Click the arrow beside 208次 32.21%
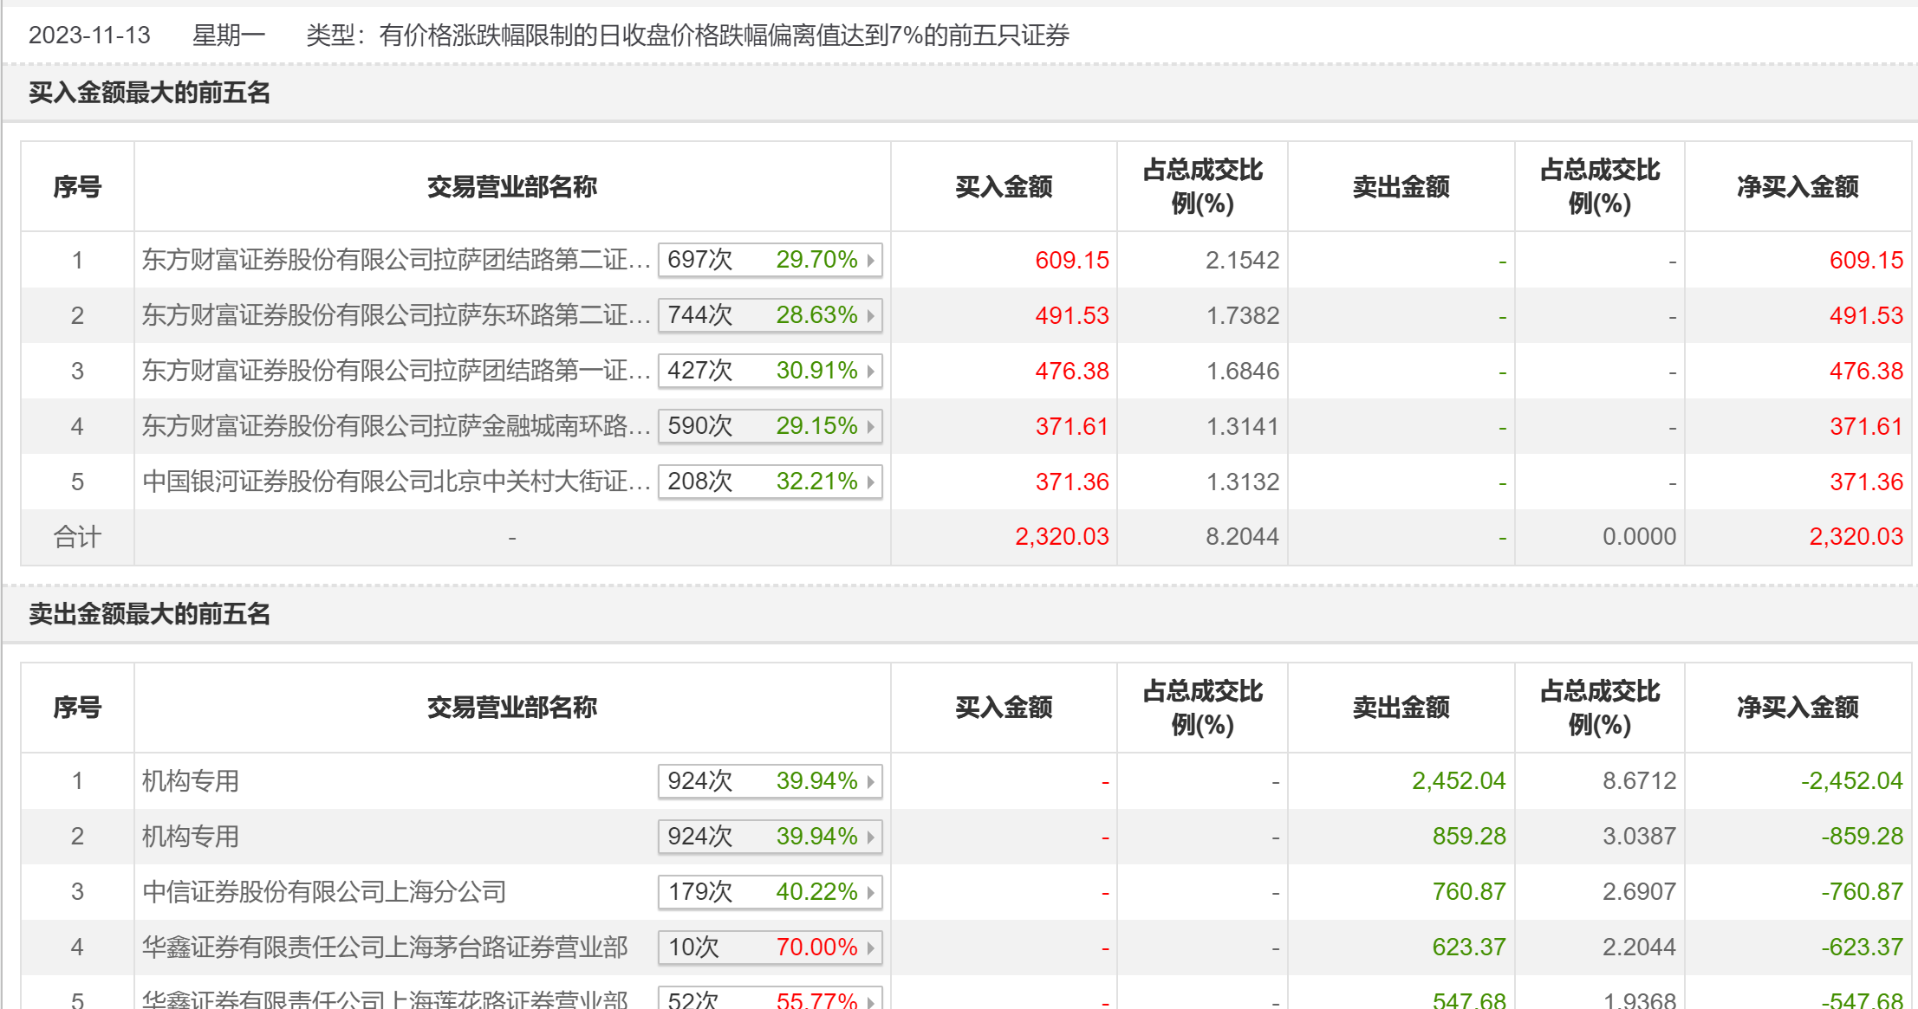 pyautogui.click(x=870, y=482)
